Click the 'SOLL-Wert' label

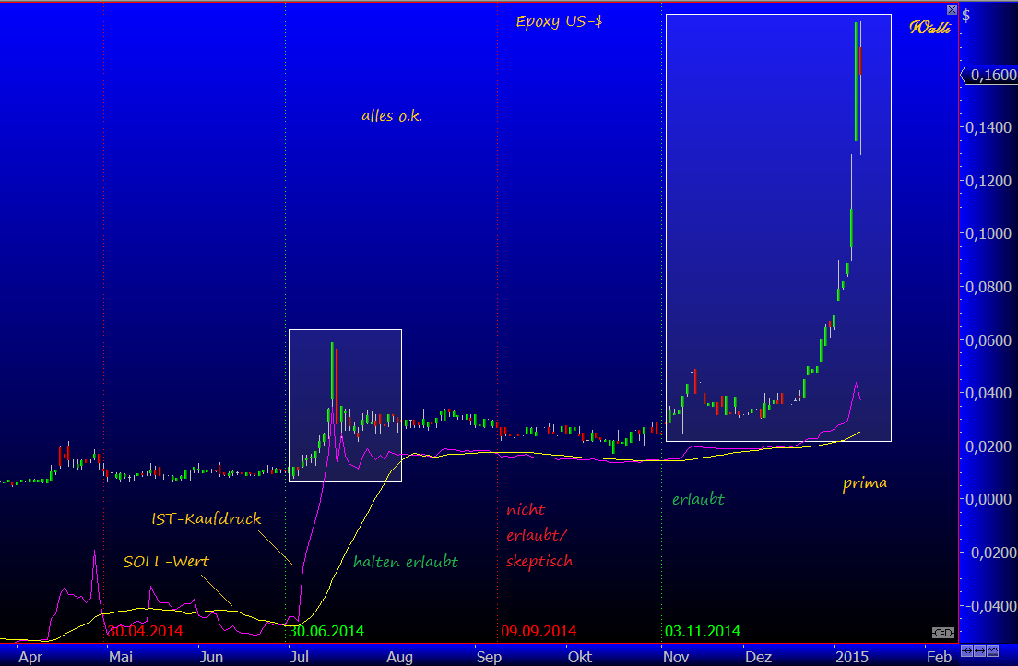pos(166,561)
